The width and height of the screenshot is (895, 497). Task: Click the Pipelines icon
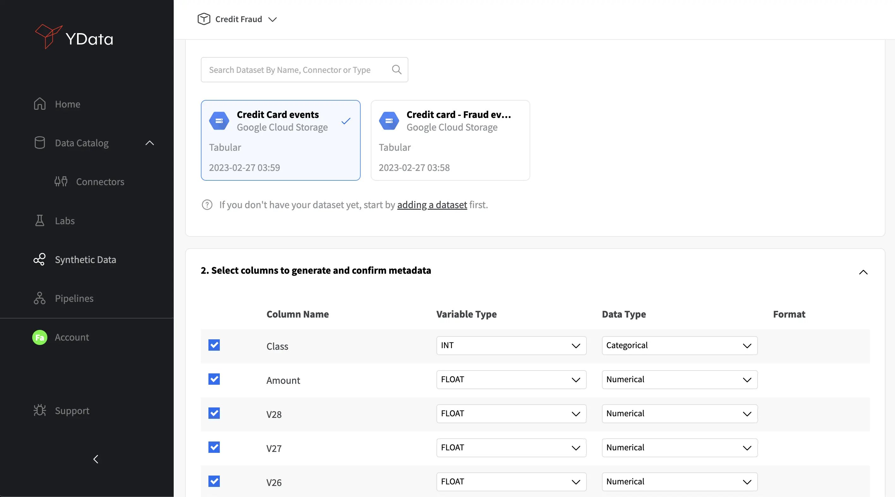tap(39, 298)
